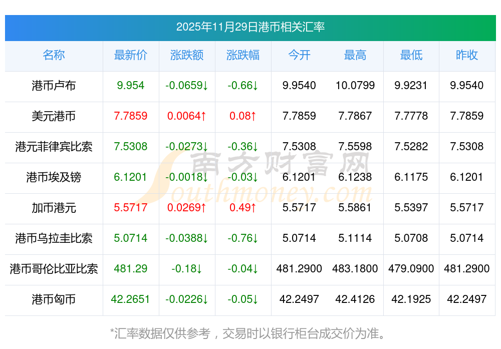Select the 最新价 column header
The image size is (501, 349).
click(x=130, y=55)
